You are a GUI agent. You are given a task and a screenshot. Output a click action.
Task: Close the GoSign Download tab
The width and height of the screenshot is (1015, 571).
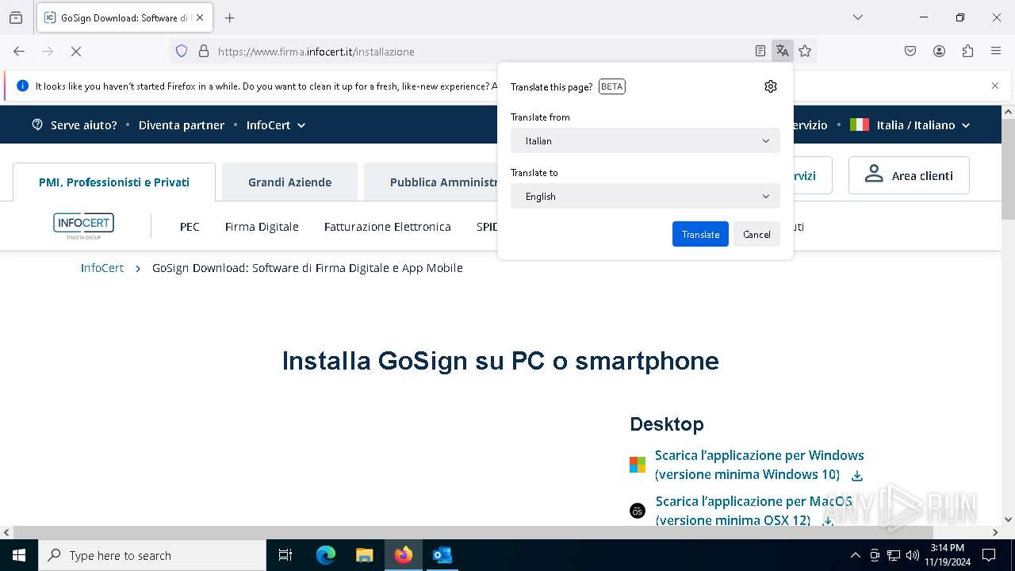200,17
